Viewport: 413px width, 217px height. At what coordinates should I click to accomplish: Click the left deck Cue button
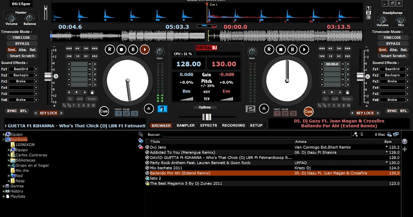[x=104, y=111]
